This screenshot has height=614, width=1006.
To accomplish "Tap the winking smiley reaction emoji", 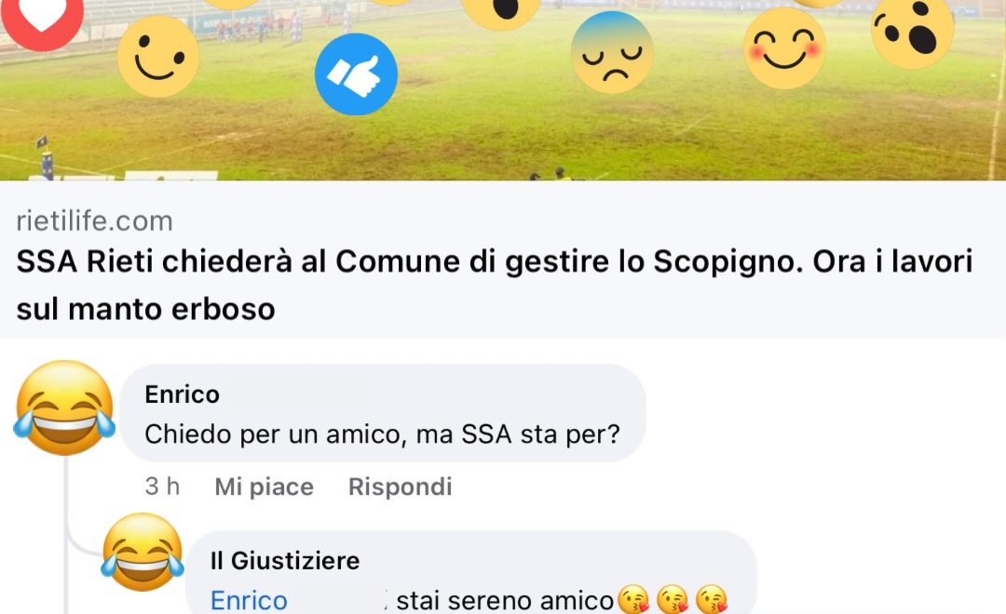I will click(x=158, y=57).
